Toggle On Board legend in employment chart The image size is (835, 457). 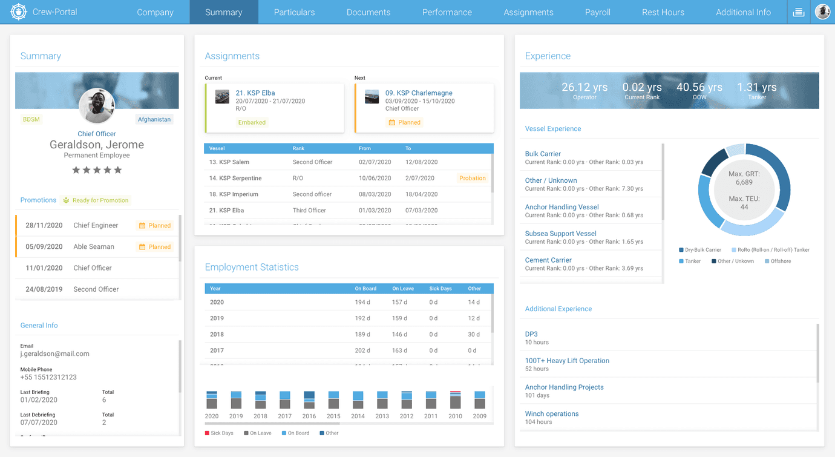[295, 433]
